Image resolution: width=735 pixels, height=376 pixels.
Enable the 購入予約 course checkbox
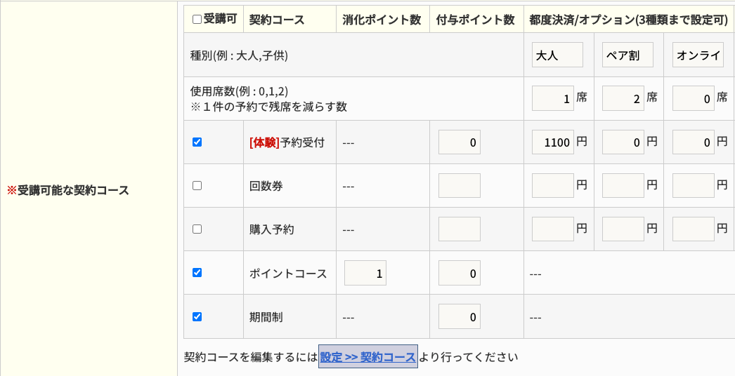click(x=197, y=229)
